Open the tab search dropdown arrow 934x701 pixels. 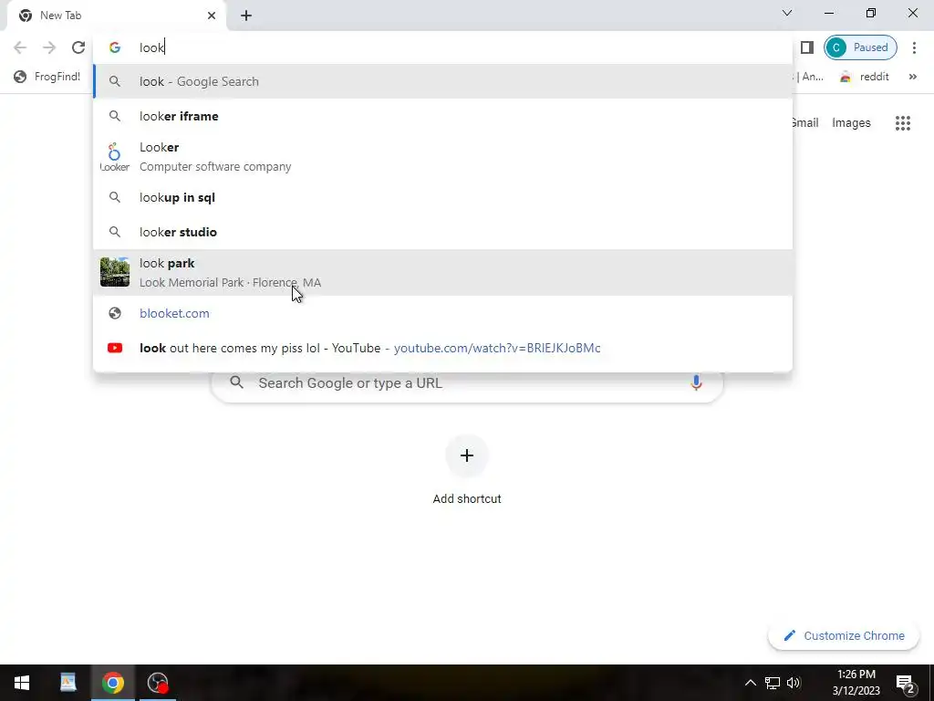pyautogui.click(x=787, y=13)
